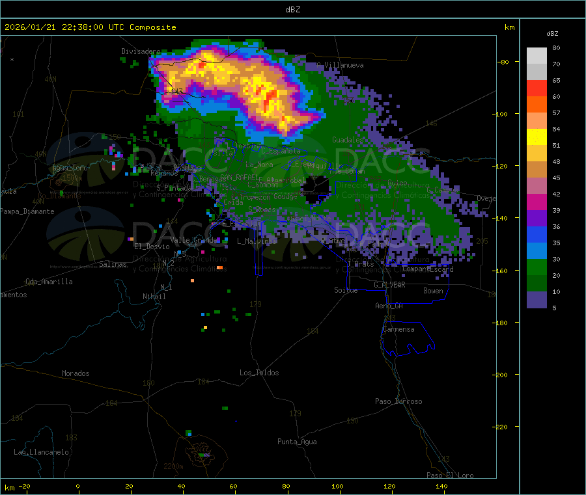Screen dimensions: 586x495
Task: Click the red 60-65 dBZ legend swatch
Action: (537, 88)
